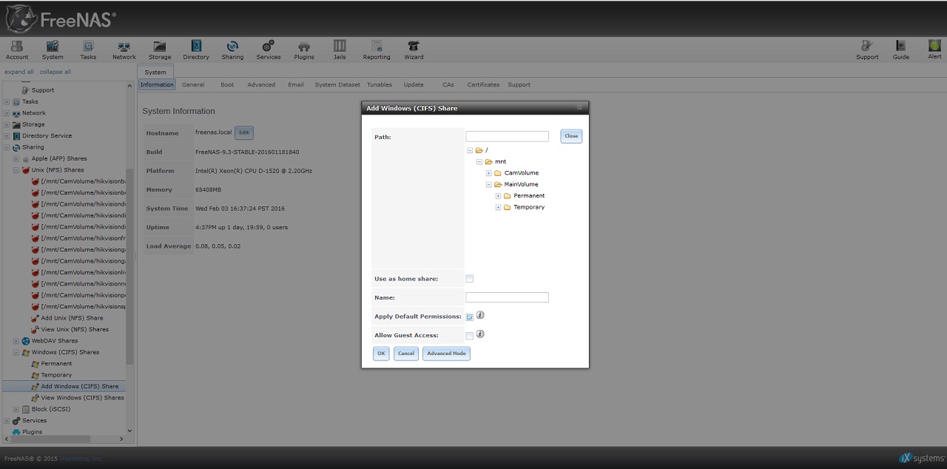Confirm the share with OK
The image size is (947, 469).
pos(381,354)
